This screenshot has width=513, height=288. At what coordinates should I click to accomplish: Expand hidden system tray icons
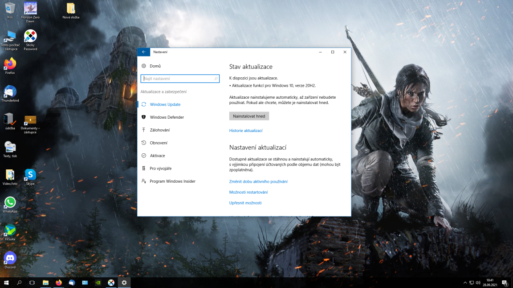465,283
